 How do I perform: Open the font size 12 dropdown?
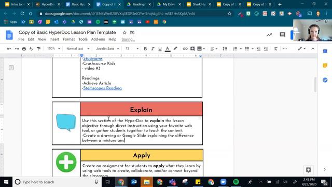pyautogui.click(x=132, y=48)
